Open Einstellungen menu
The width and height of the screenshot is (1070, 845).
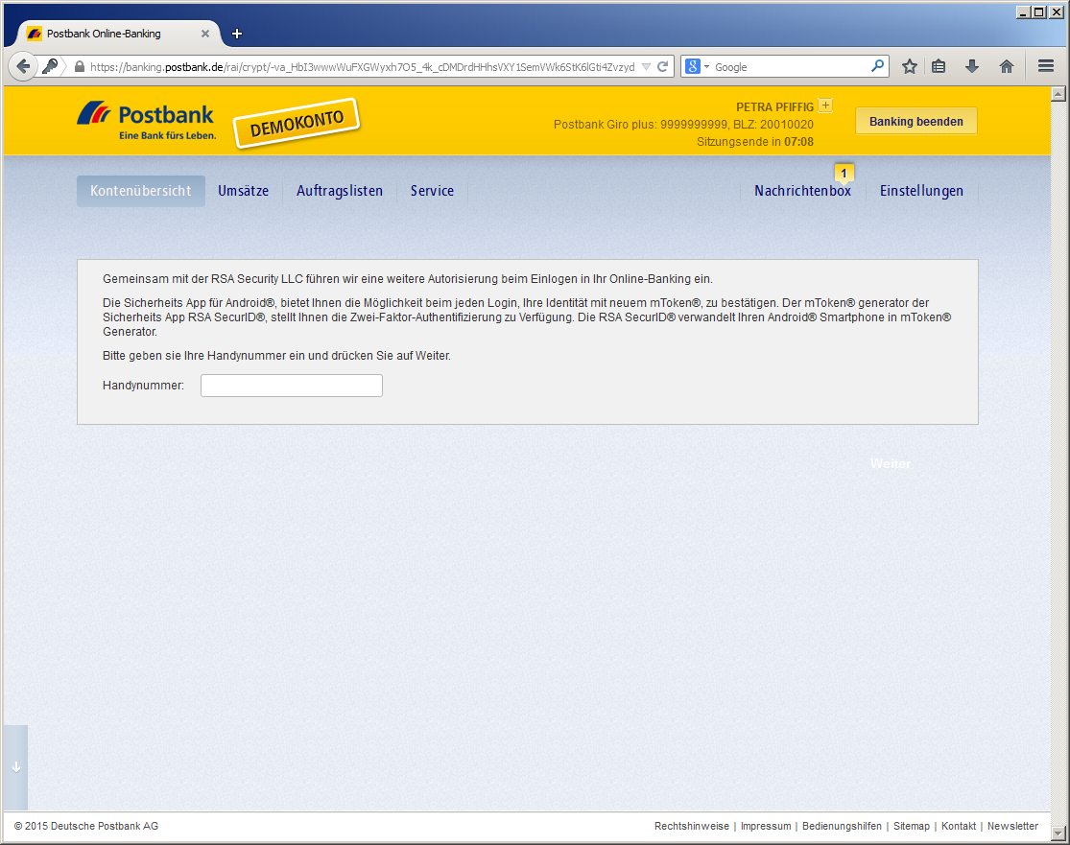[x=921, y=191]
